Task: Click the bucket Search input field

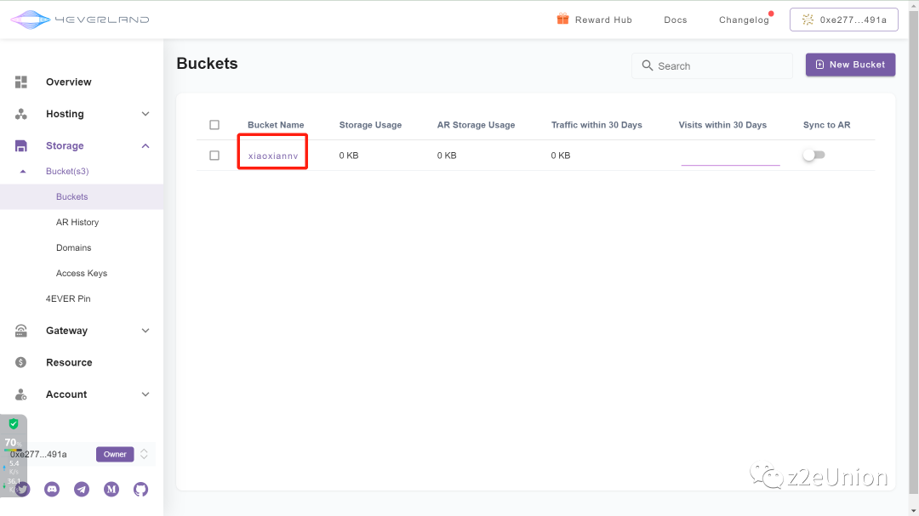Action: point(720,66)
